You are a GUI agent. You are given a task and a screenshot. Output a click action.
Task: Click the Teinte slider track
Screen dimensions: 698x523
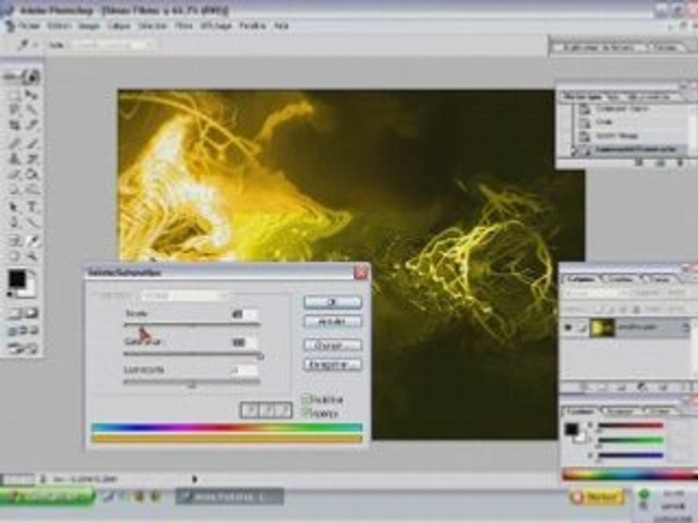coord(192,325)
